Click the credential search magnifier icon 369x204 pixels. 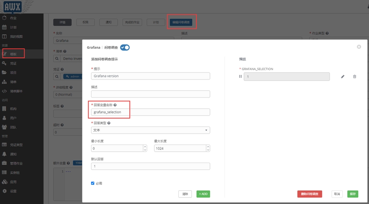(57, 77)
